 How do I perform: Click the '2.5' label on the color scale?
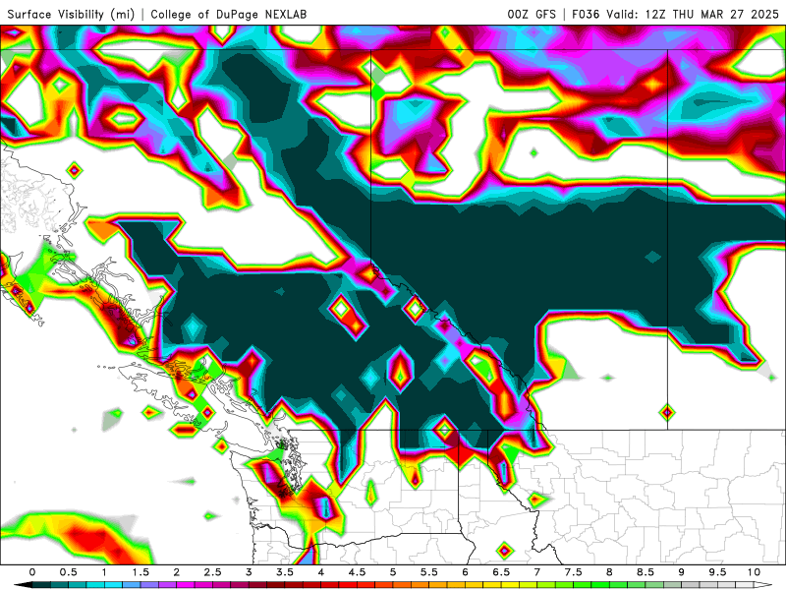coord(212,572)
